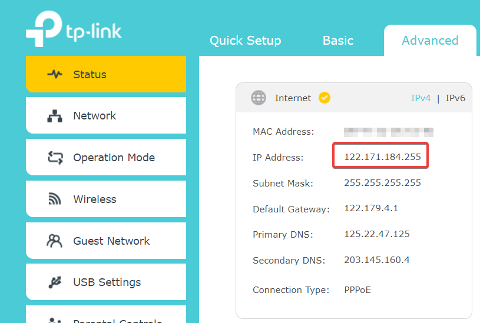Click the Default Gateway value 122.179.4.1
The height and width of the screenshot is (323, 480).
pos(371,208)
